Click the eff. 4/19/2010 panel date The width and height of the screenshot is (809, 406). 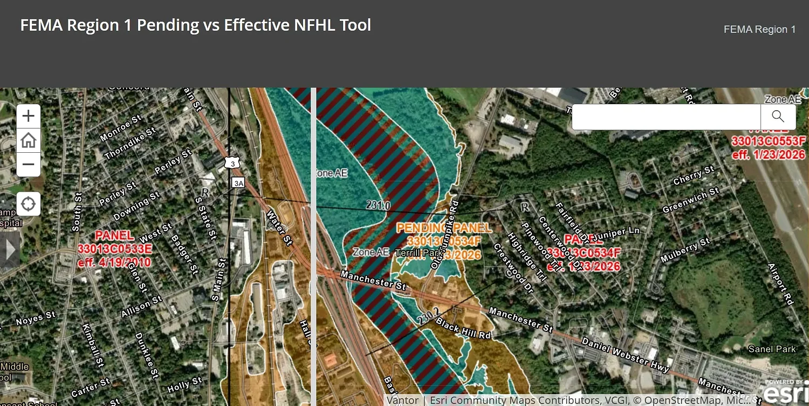(x=114, y=263)
